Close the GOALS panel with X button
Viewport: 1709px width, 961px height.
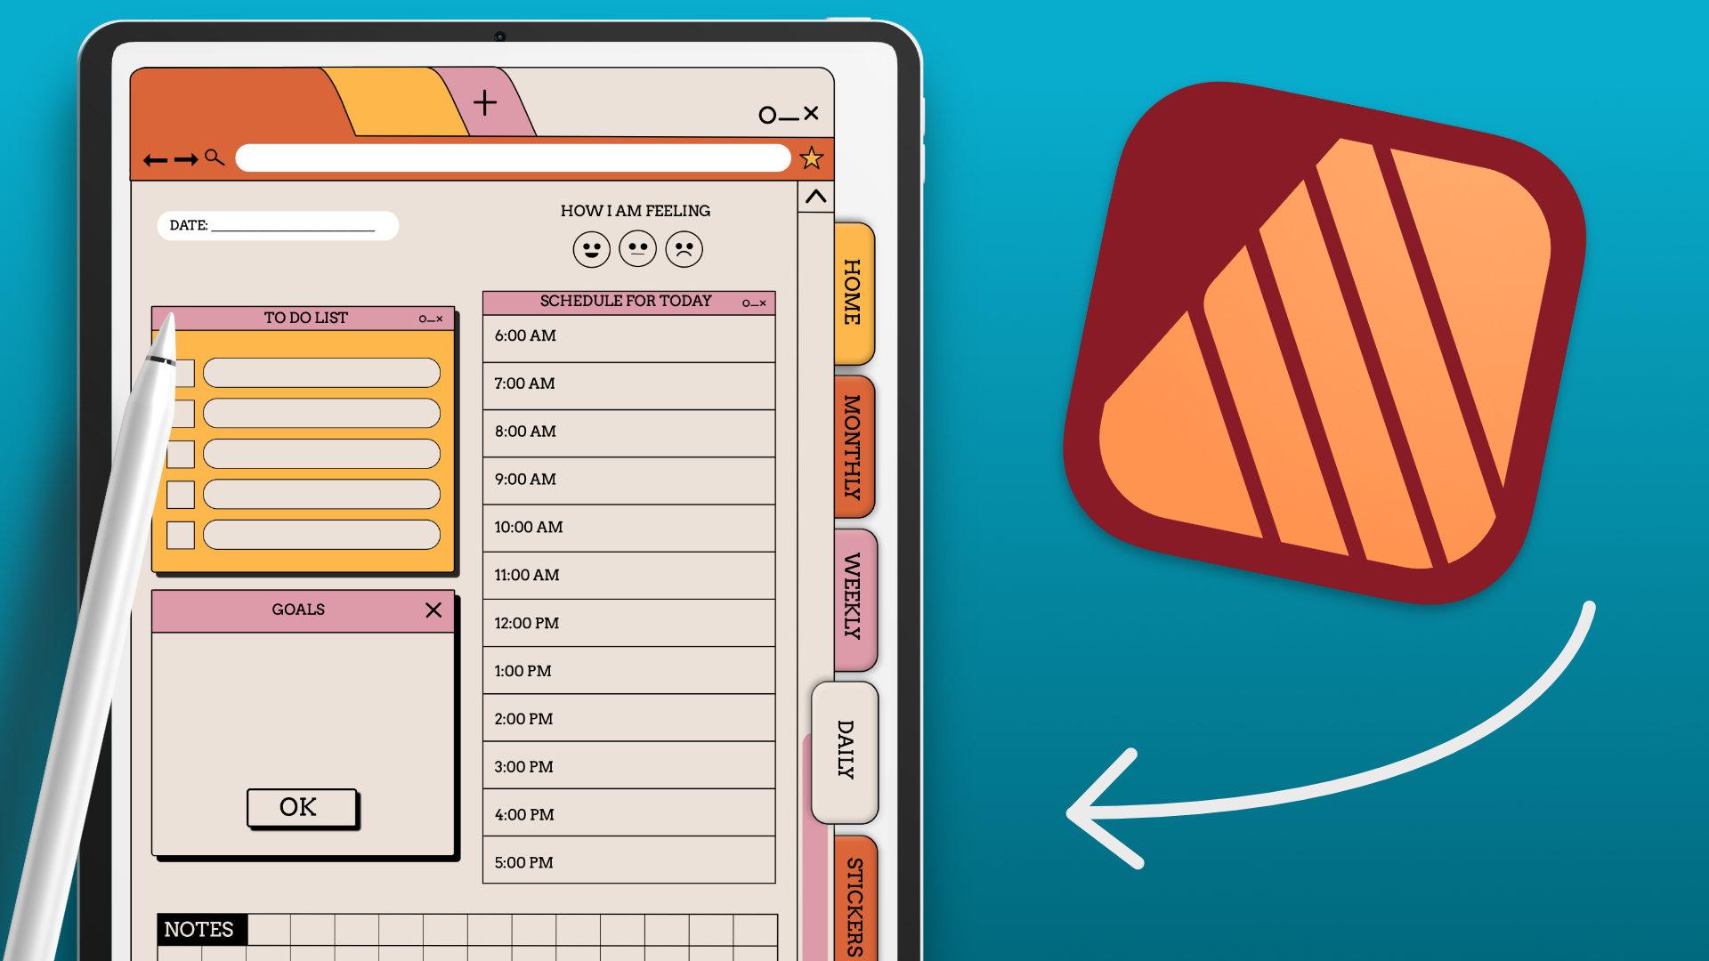[432, 608]
